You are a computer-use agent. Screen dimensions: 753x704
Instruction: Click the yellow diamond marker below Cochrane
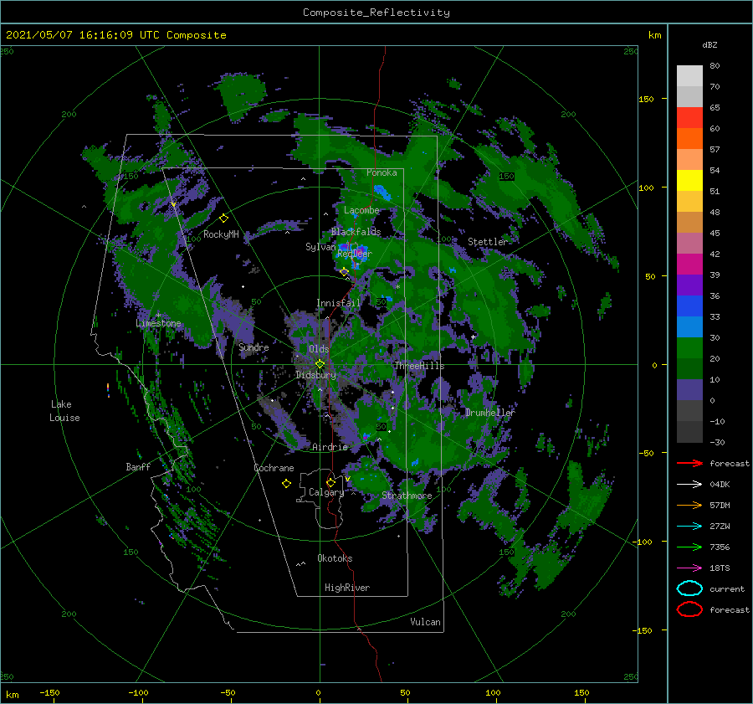[286, 484]
